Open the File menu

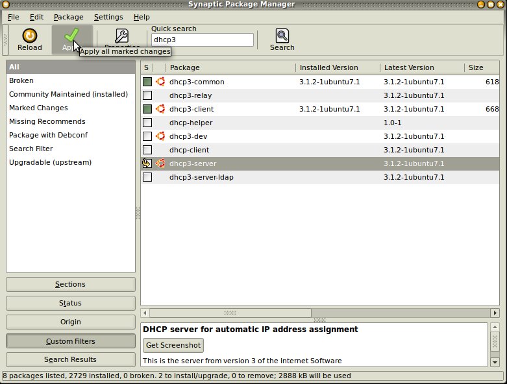coord(13,17)
